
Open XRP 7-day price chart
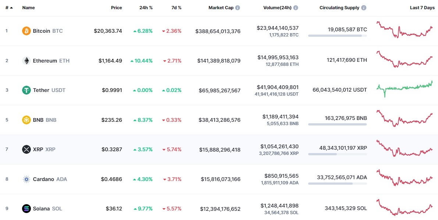(x=405, y=148)
